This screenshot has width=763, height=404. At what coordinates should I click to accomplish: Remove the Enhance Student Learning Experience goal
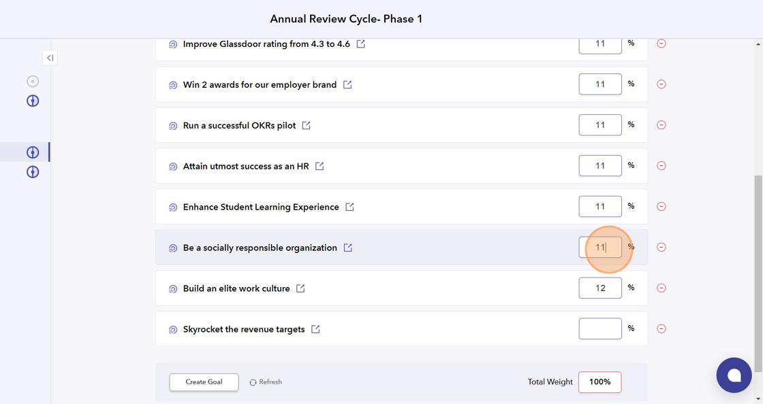coord(661,207)
